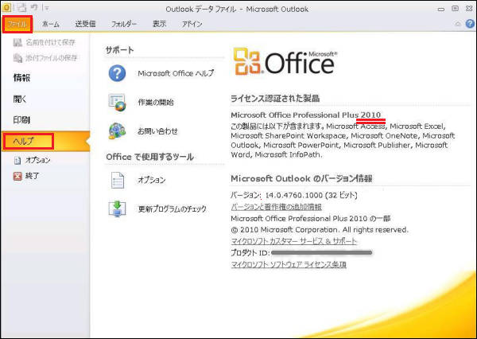This screenshot has width=477, height=339.
Task: Open オプション under Office で使用するツール
Action: coord(152,180)
